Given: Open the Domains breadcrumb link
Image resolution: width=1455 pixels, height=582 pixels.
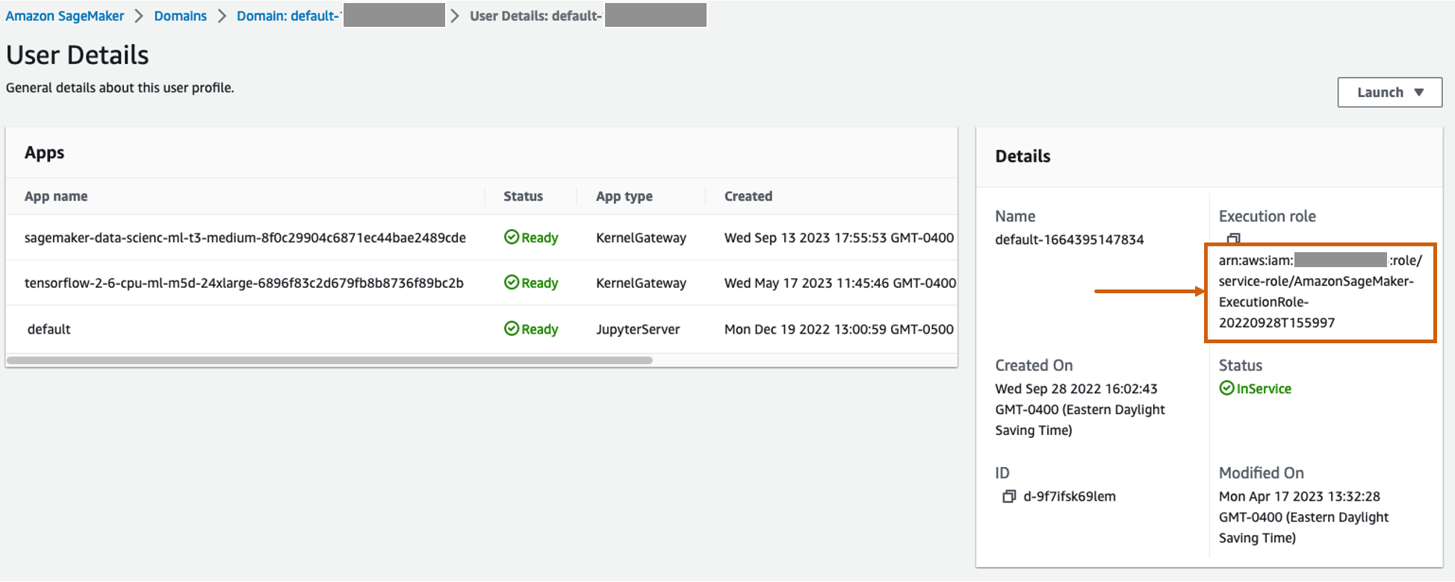Looking at the screenshot, I should pos(180,16).
